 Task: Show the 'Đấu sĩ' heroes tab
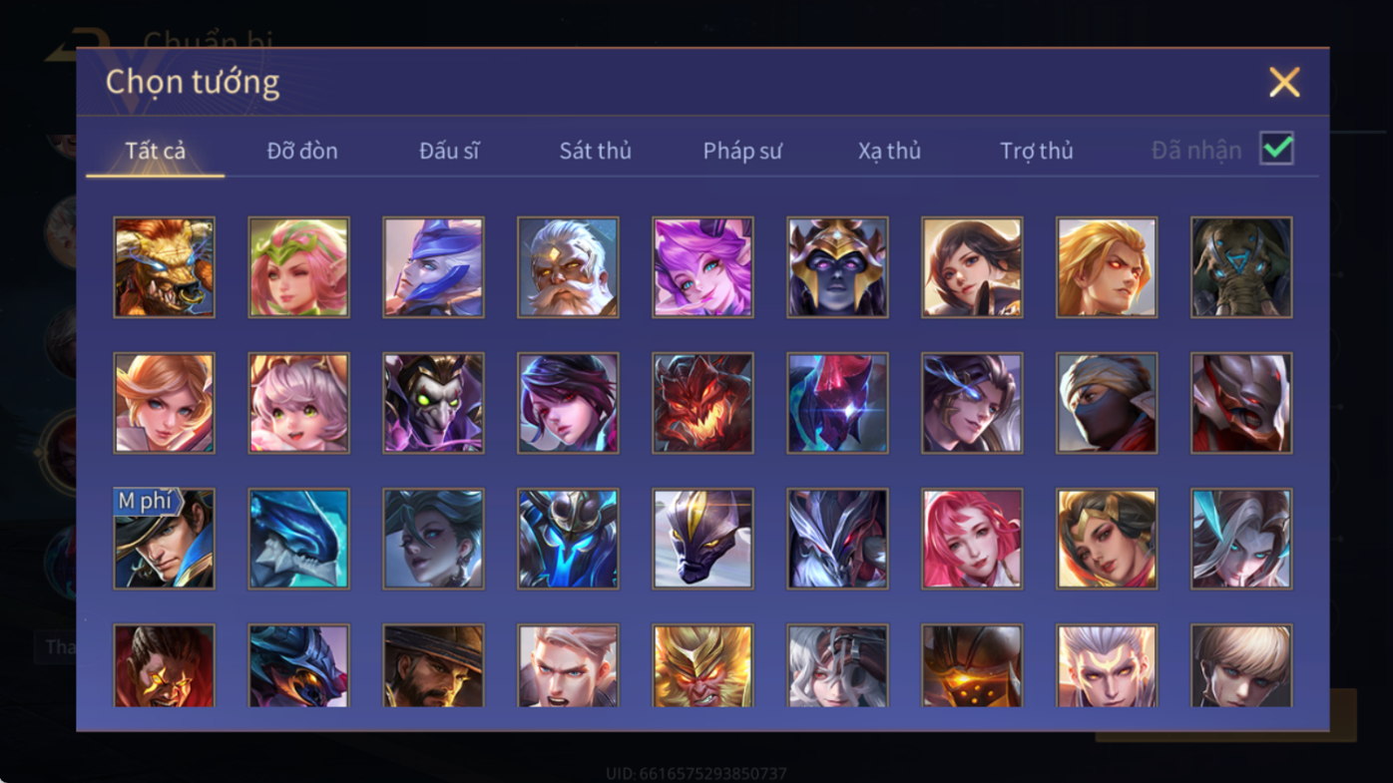[x=449, y=151]
